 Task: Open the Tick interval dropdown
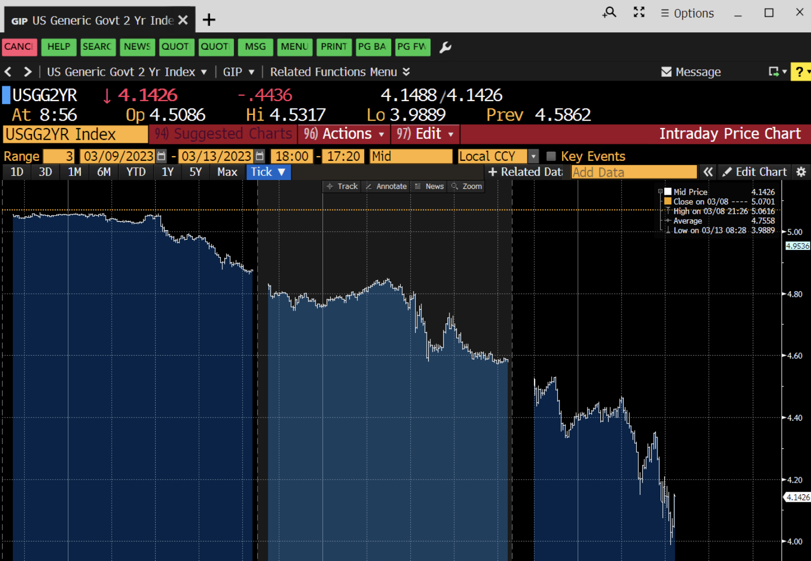pyautogui.click(x=268, y=172)
